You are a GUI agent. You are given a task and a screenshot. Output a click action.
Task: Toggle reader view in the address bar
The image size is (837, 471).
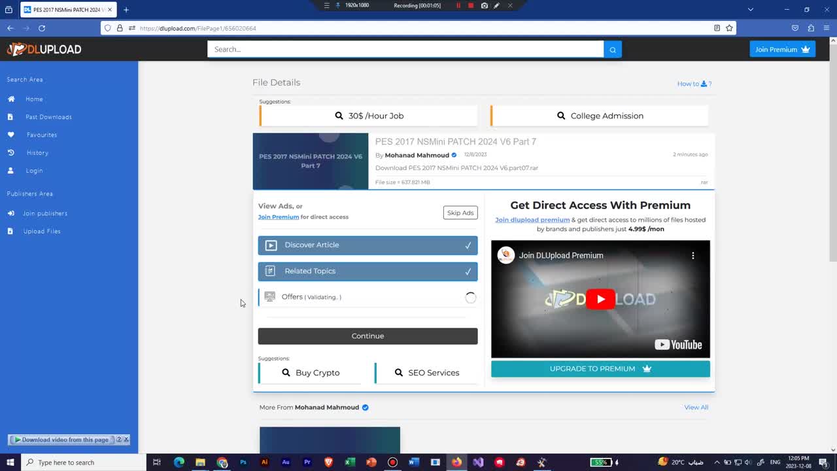click(x=717, y=28)
